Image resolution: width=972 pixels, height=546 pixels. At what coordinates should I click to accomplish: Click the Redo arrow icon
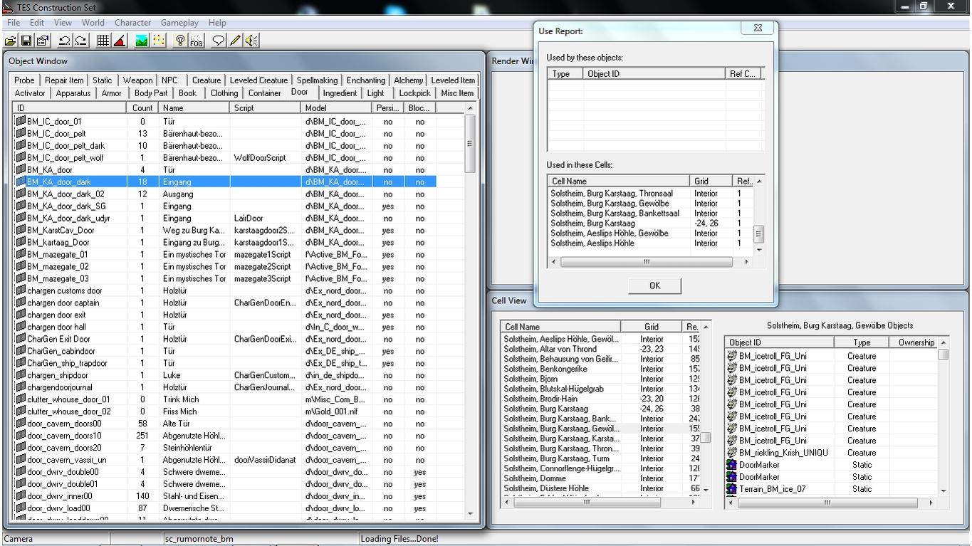(x=81, y=41)
